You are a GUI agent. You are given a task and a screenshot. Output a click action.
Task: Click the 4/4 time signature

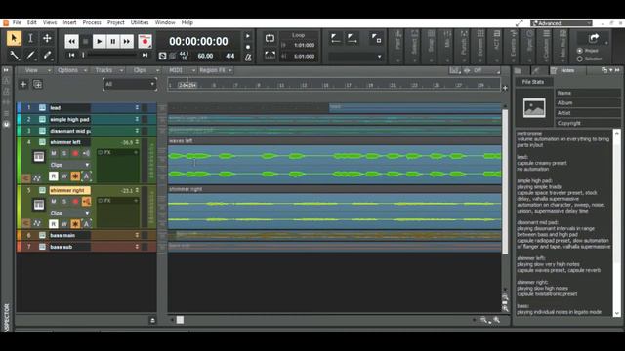point(230,57)
